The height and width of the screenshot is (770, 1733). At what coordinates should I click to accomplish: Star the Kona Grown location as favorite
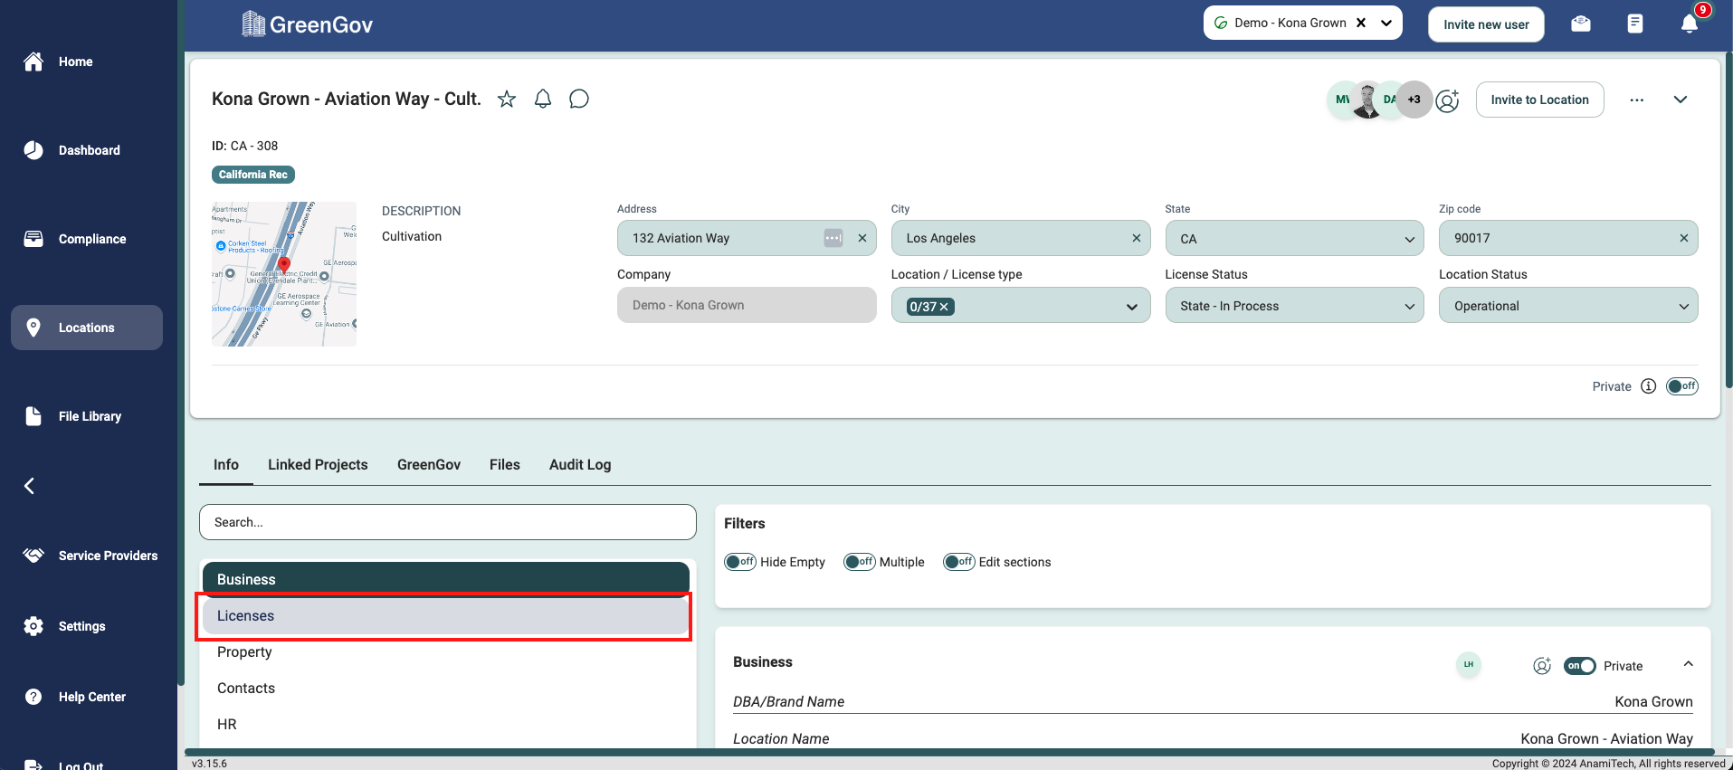point(507,100)
